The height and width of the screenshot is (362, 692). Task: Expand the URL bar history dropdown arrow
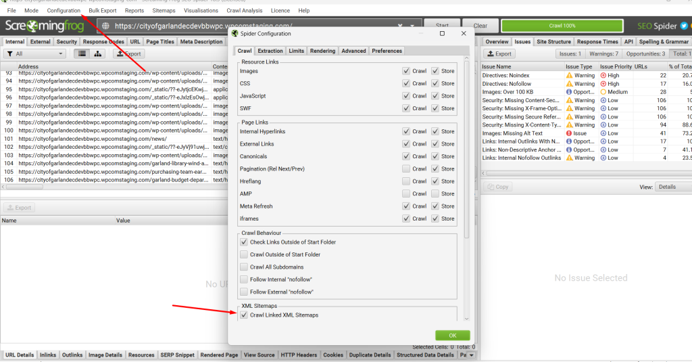[x=413, y=26]
